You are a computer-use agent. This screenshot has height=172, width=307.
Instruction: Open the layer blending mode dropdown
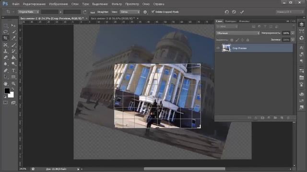(238, 33)
